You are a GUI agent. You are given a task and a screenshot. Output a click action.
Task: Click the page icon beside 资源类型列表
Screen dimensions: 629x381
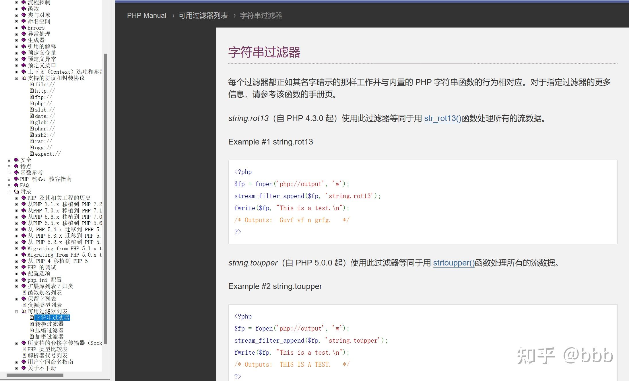pyautogui.click(x=24, y=305)
